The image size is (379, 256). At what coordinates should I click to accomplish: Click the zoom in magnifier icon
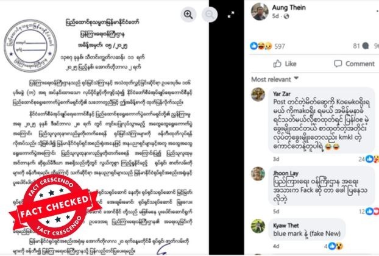[188, 15]
